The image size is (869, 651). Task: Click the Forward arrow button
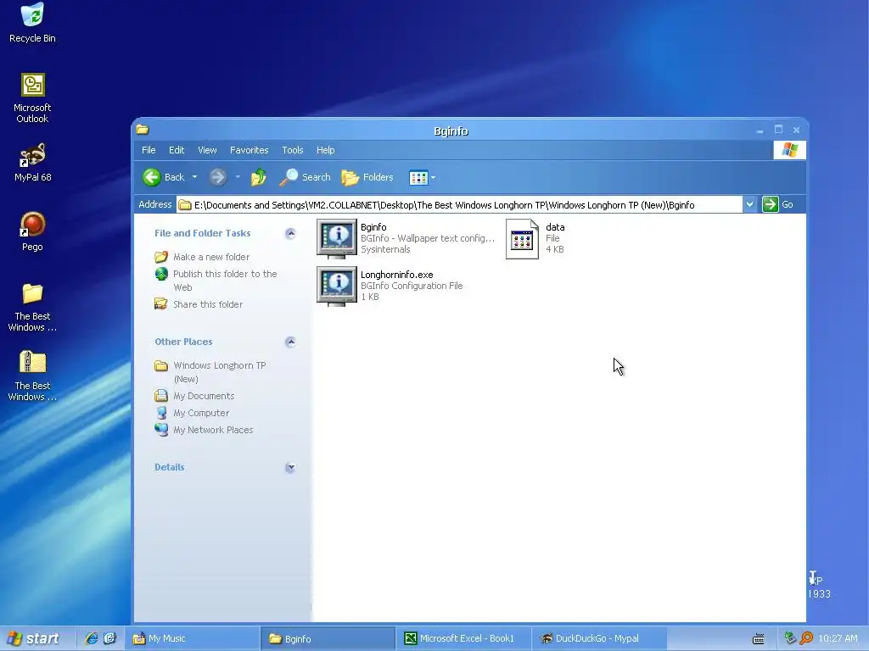[x=218, y=177]
